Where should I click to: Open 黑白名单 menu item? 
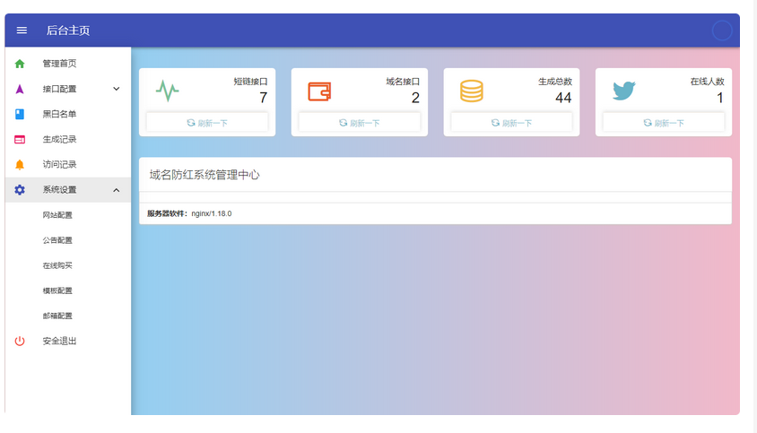[68, 114]
